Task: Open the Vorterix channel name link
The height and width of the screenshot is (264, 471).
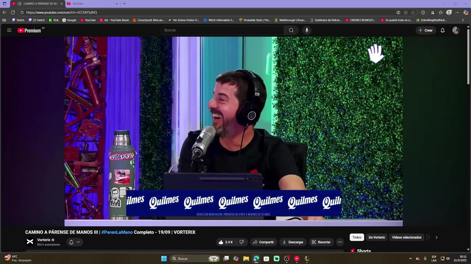Action: point(44,240)
